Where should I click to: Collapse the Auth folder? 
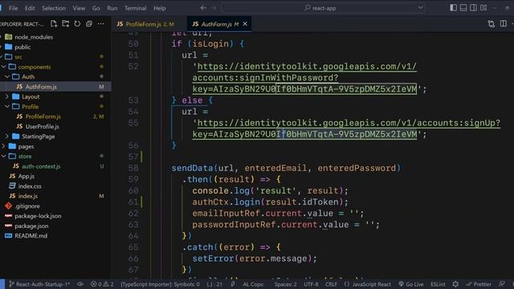click(28, 77)
